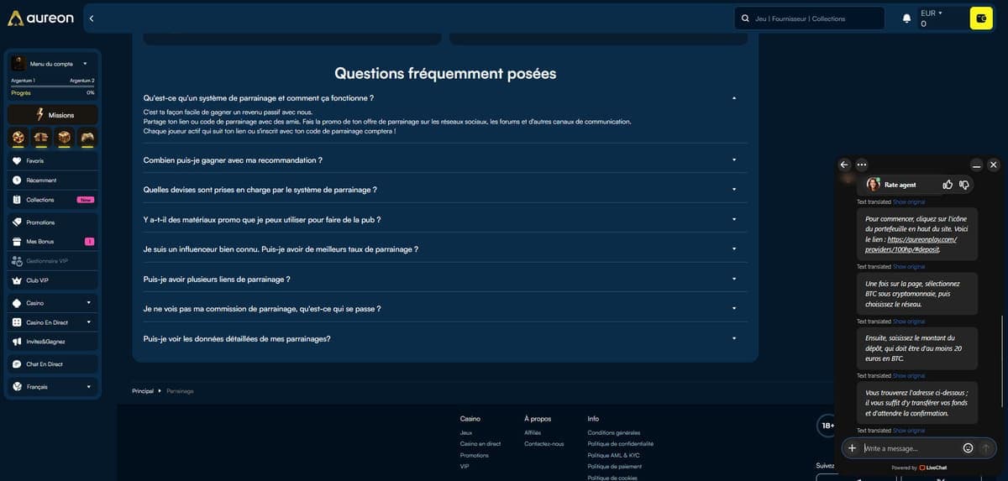Expand 'Combien puis-je gagner avec ma recommandation ?'
Viewport: 1008px width, 481px height.
(x=445, y=159)
